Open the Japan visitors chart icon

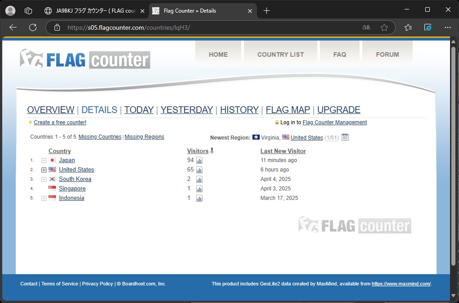(199, 160)
